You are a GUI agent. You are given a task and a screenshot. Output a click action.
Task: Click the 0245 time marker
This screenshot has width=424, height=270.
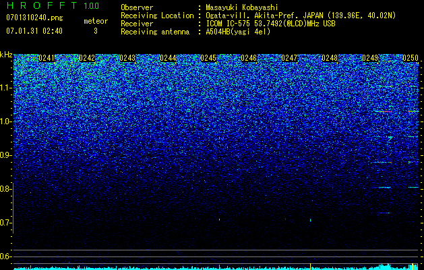point(208,58)
